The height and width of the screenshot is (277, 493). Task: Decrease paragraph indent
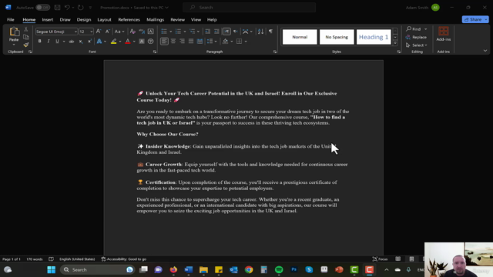point(207,32)
